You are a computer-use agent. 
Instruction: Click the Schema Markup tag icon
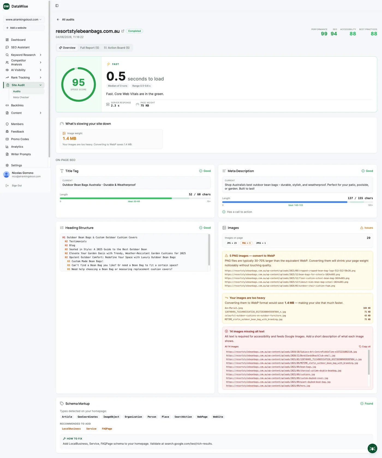tap(62, 404)
